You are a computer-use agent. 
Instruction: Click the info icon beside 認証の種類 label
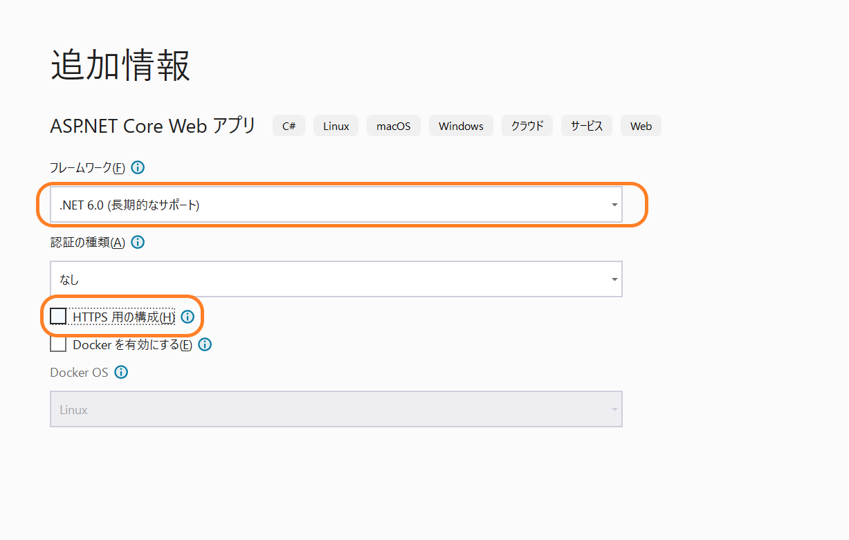coord(138,242)
